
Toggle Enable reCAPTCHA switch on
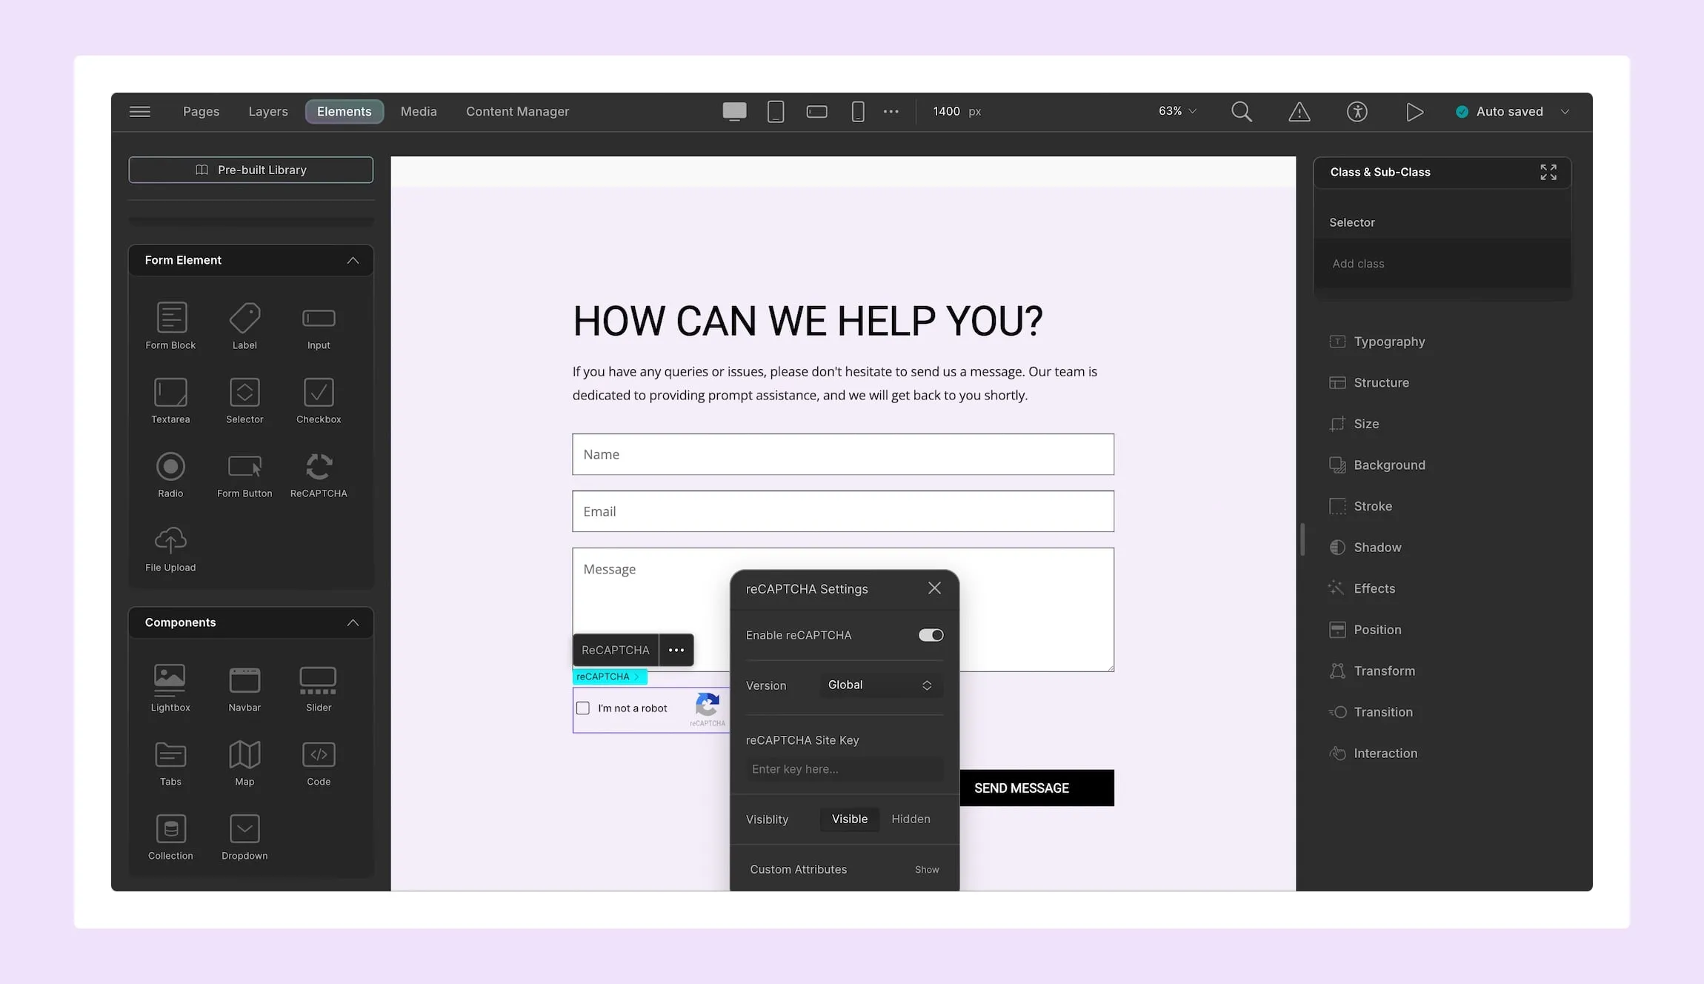(930, 635)
